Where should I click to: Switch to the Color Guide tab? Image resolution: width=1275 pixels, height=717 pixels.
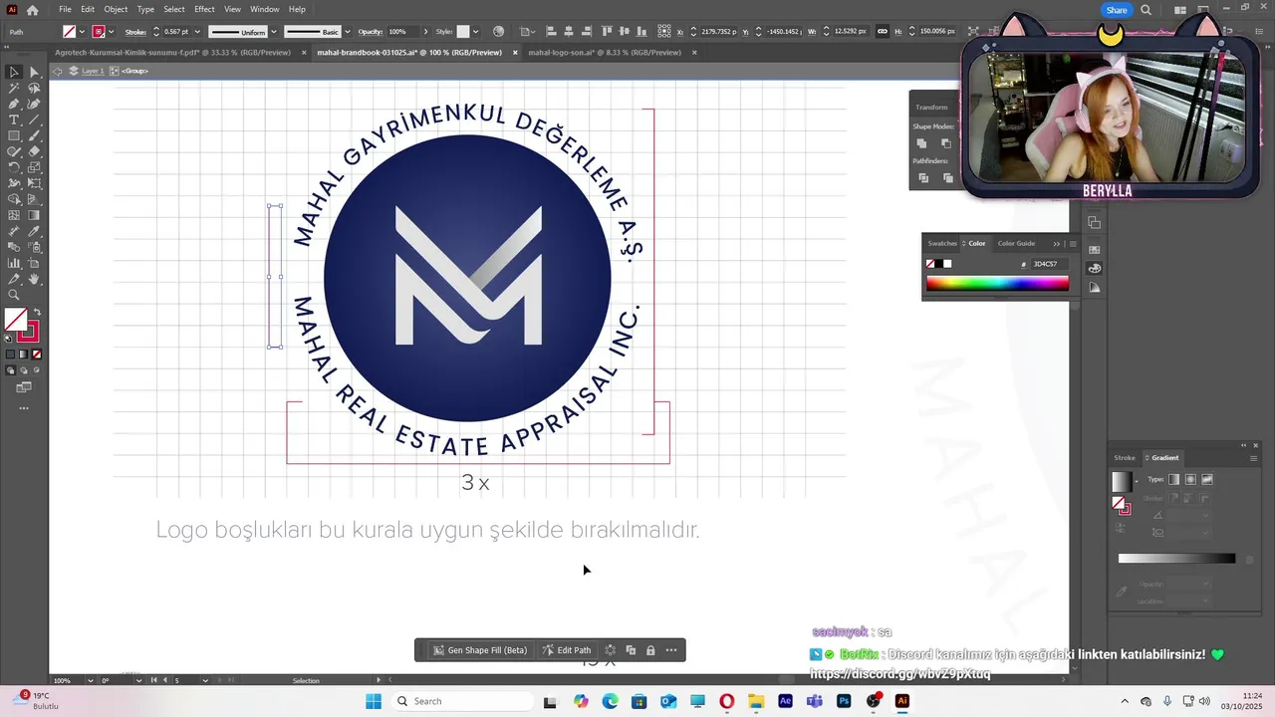(x=1016, y=243)
